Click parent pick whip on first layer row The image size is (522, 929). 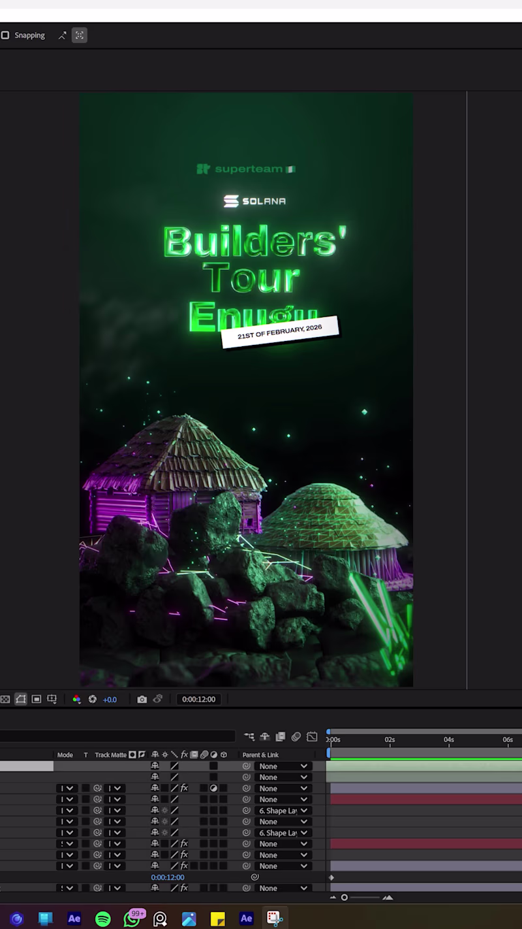(247, 766)
